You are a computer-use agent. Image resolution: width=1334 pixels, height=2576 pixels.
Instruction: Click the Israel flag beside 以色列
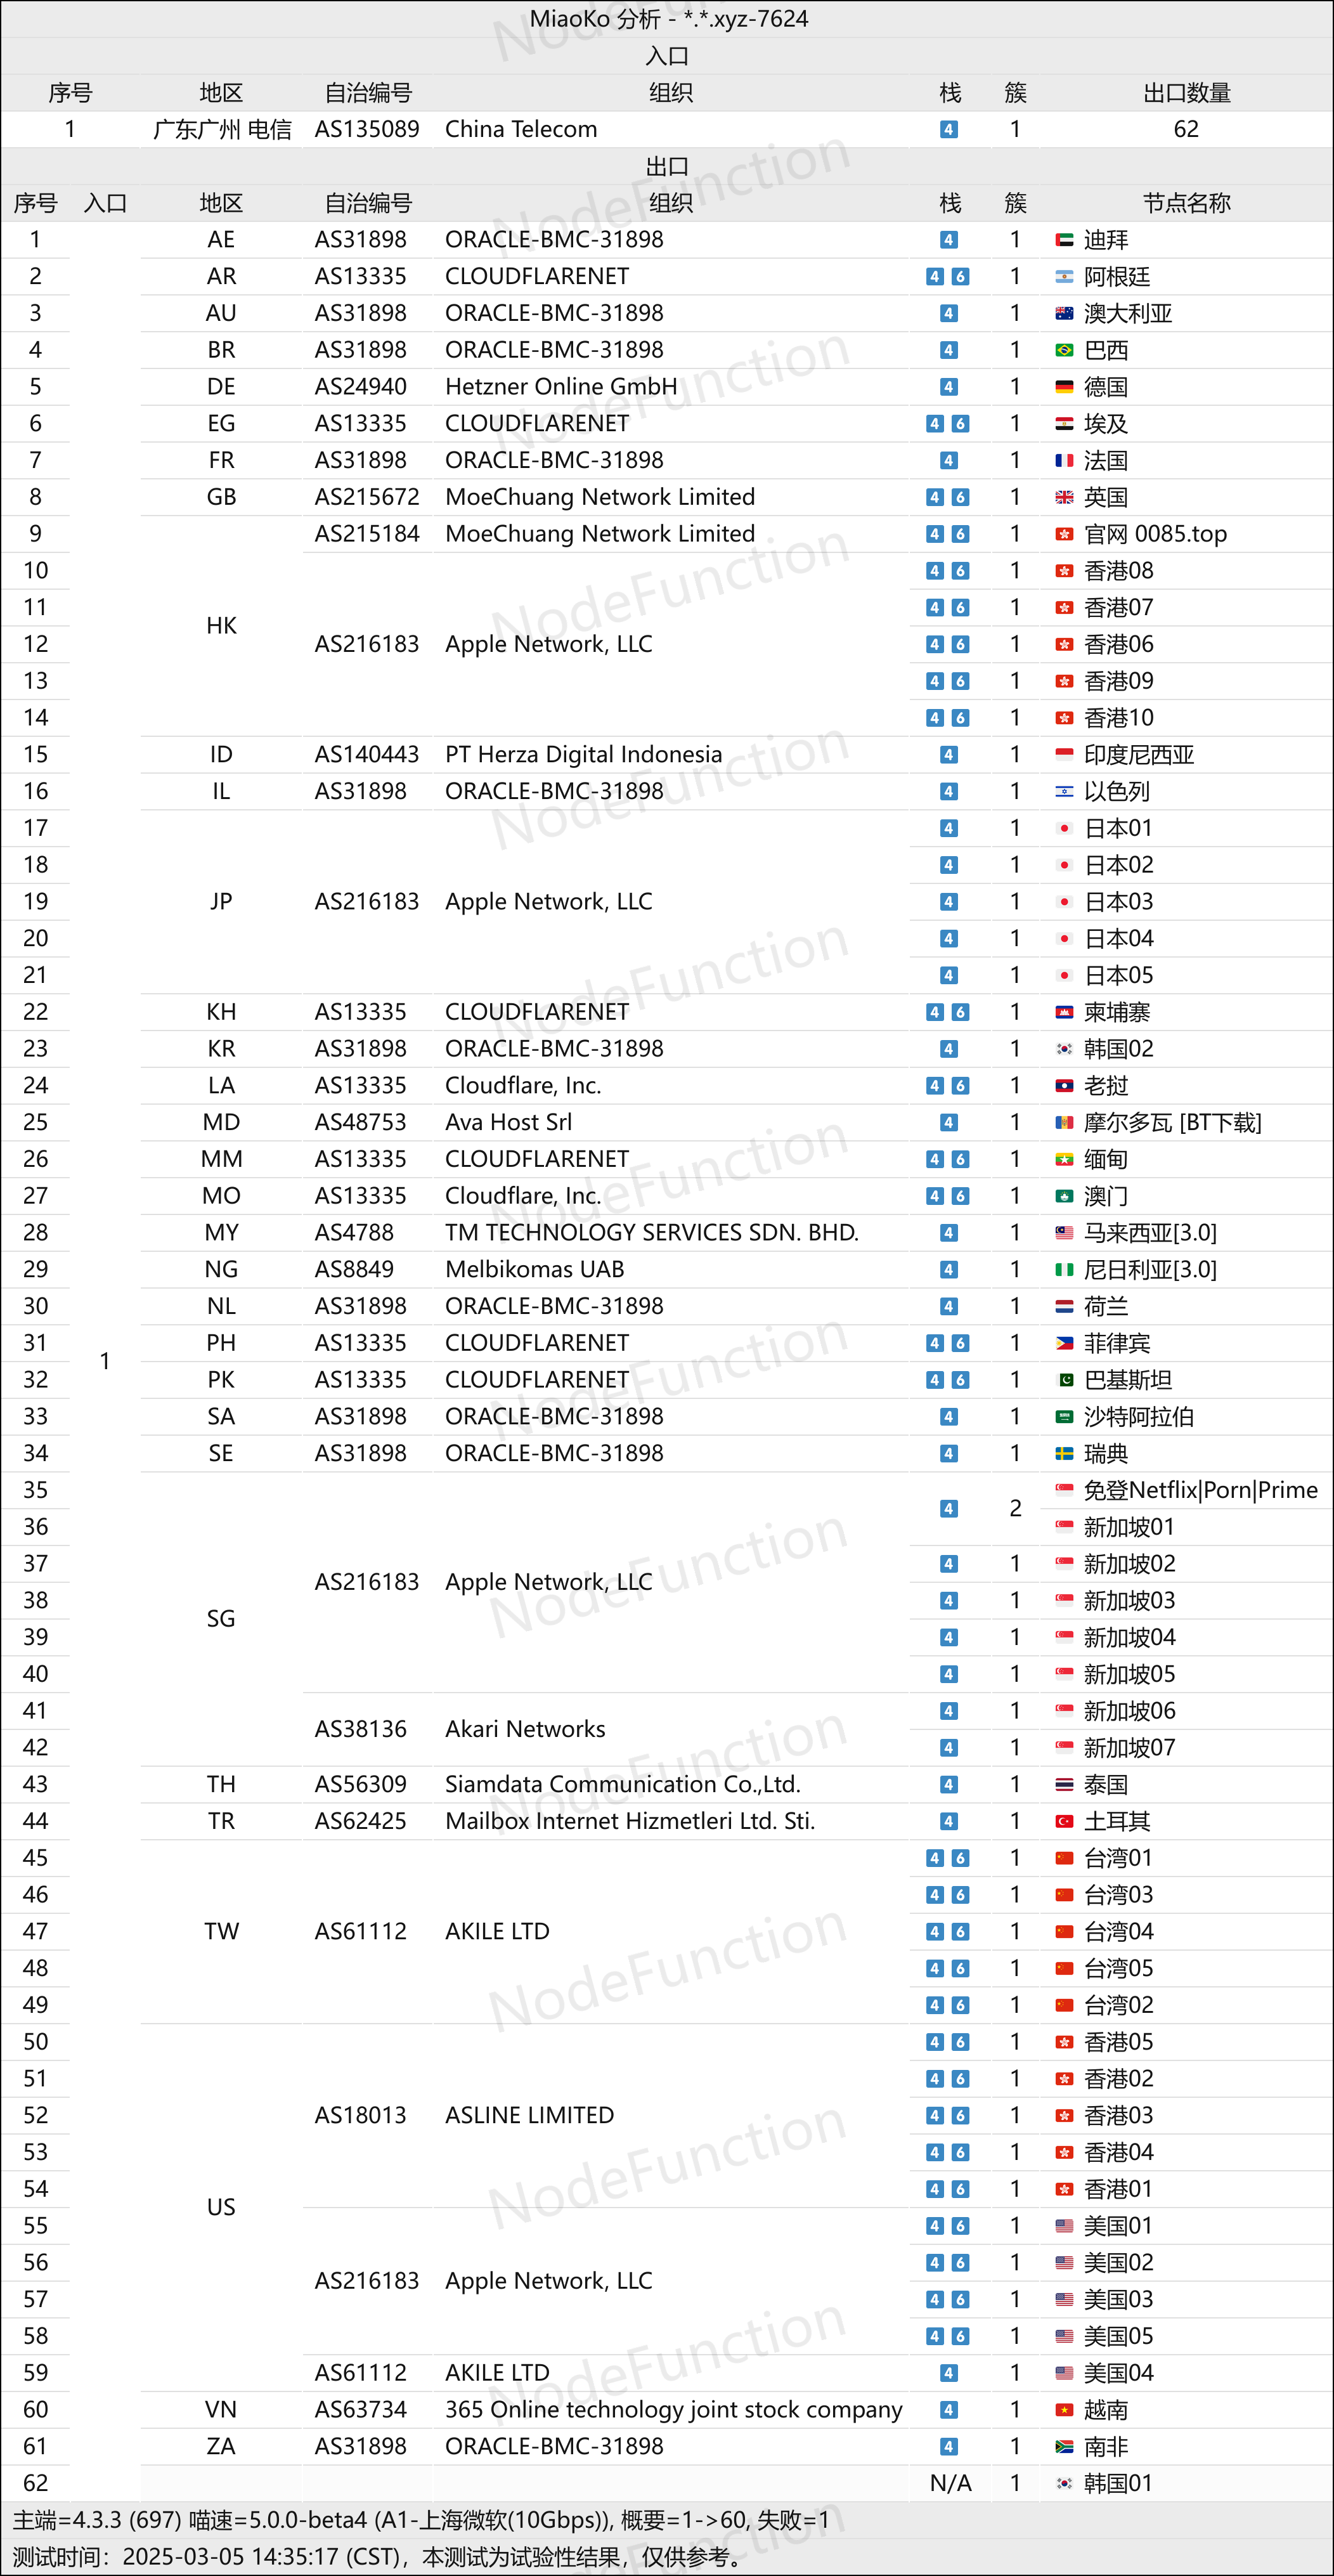[x=1064, y=791]
